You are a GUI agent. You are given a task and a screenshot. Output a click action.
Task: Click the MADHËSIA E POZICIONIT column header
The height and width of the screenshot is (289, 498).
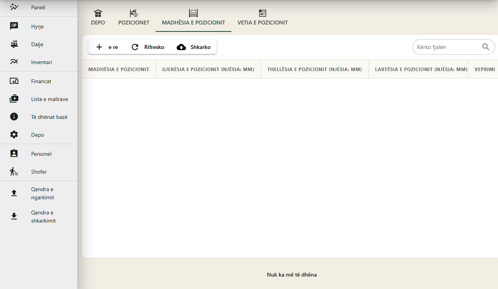coord(119,69)
